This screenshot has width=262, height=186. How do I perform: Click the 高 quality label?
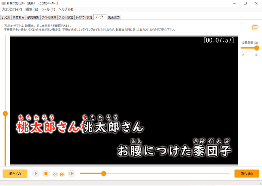click(256, 55)
